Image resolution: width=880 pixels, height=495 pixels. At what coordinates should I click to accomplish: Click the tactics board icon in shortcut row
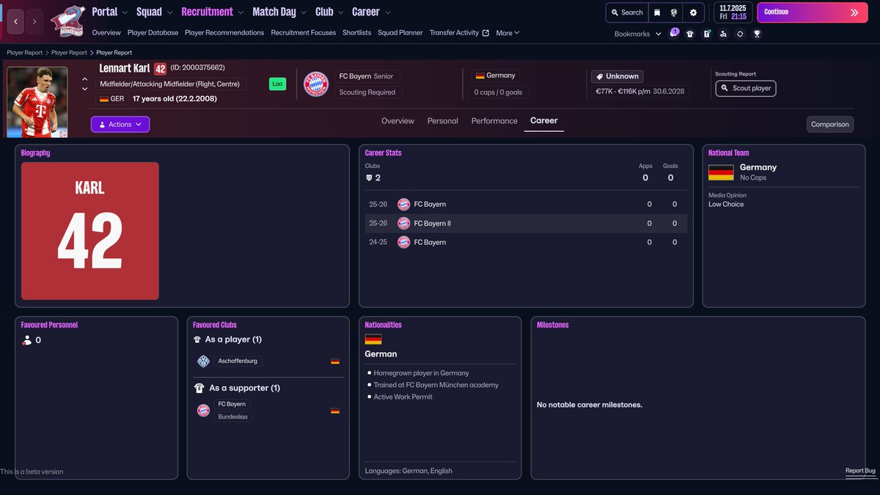point(707,34)
